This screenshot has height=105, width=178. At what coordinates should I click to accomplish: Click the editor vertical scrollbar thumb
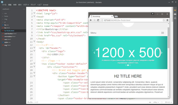click(x=172, y=14)
